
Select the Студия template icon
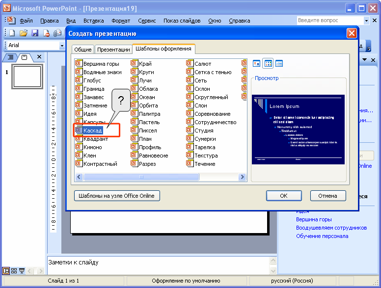(190, 130)
